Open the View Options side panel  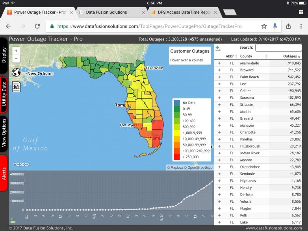click(4, 133)
